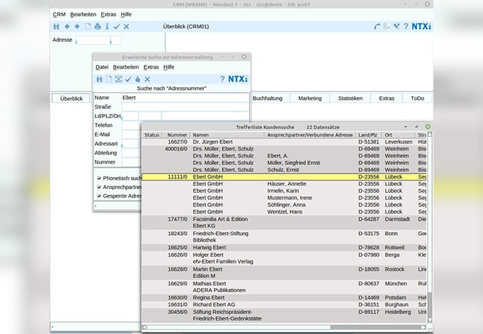Sort hit list by Namen column header
This screenshot has height=334, width=483.
[227, 135]
